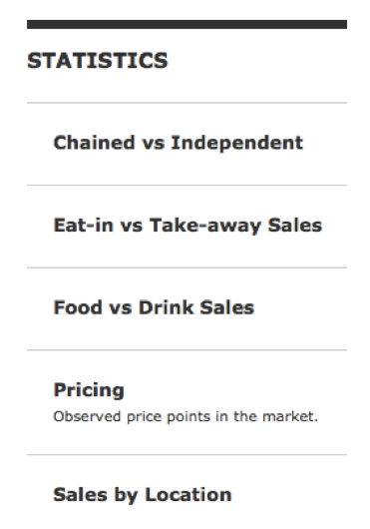Click the word 'Independent' in the first entry
The image size is (370, 529).
pyautogui.click(x=237, y=144)
